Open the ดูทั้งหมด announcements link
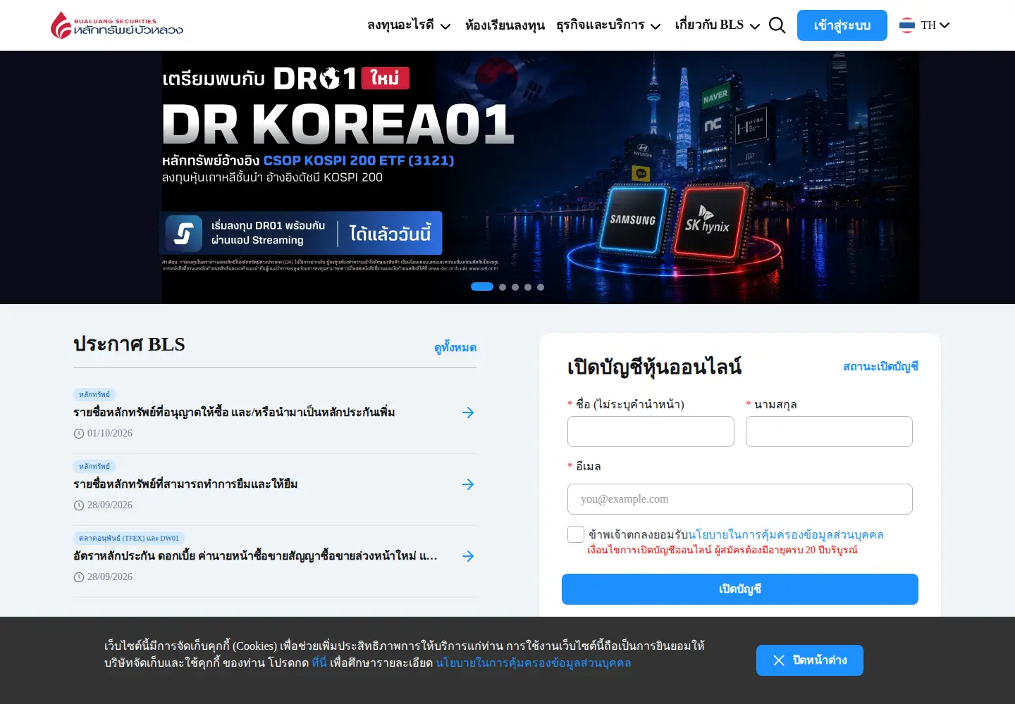Image resolution: width=1015 pixels, height=704 pixels. (x=455, y=348)
